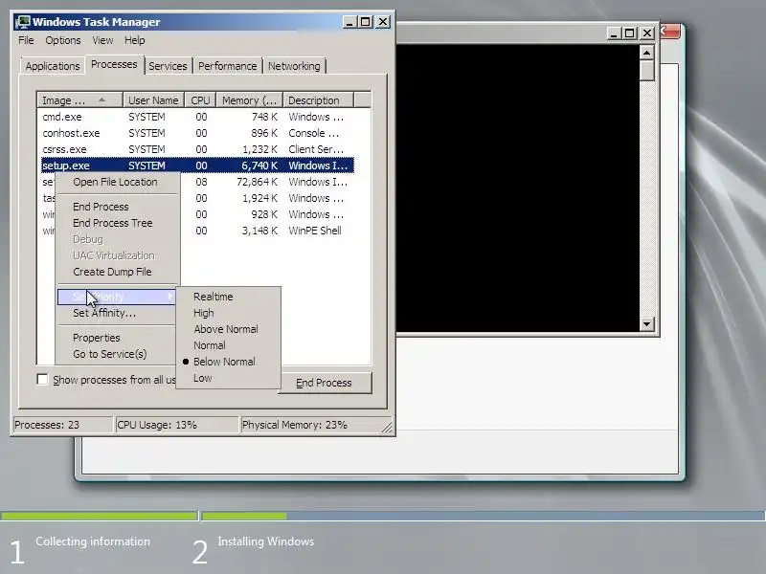766x574 pixels.
Task: Click the Task Manager title bar icon
Action: coord(22,22)
